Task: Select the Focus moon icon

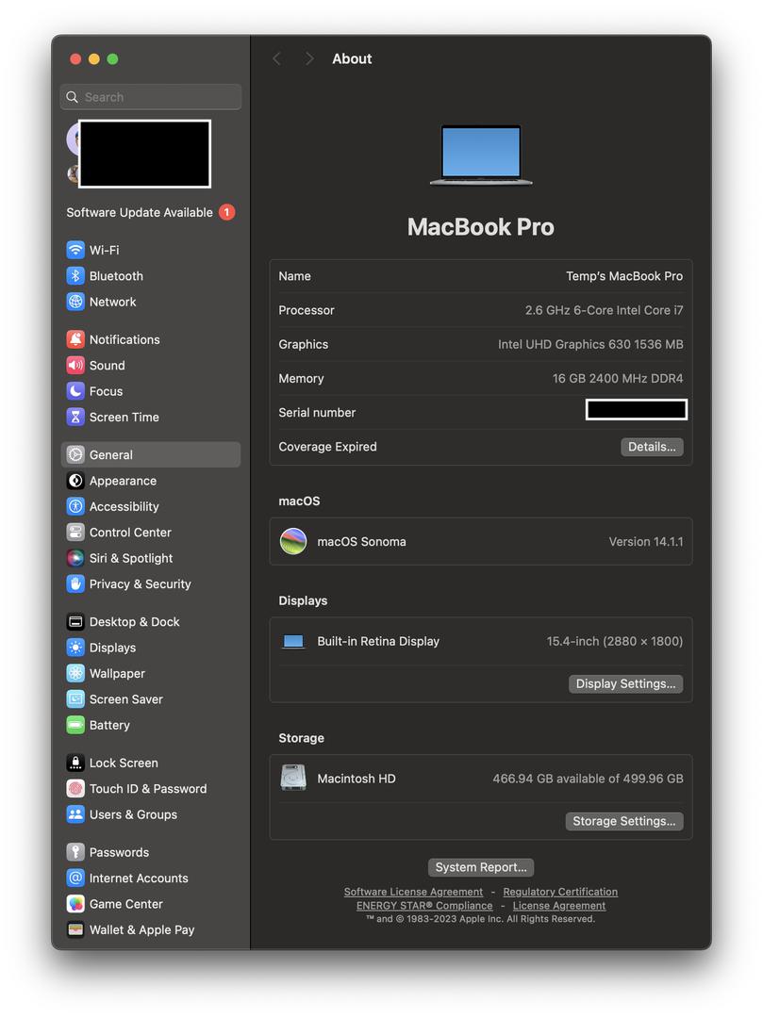Action: coord(75,391)
